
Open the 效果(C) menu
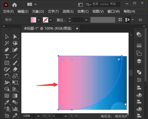pos(83,12)
